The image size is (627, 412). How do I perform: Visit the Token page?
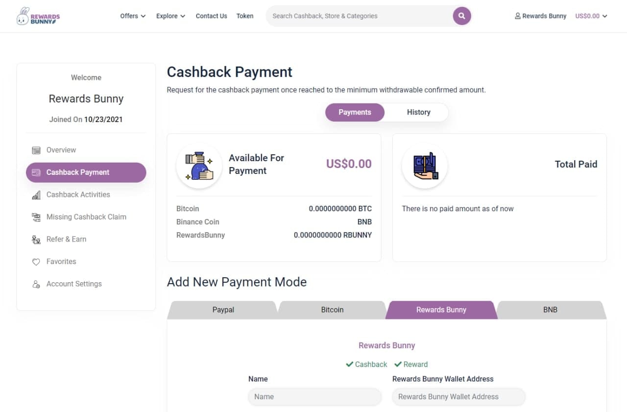coord(244,16)
